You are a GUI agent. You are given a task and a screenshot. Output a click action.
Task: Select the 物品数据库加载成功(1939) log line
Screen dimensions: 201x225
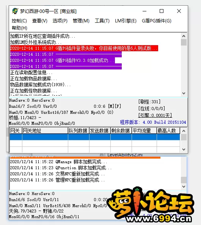pos(40,85)
